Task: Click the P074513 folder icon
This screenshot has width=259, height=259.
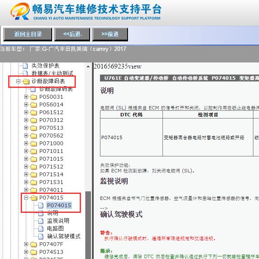Action: click(x=34, y=252)
